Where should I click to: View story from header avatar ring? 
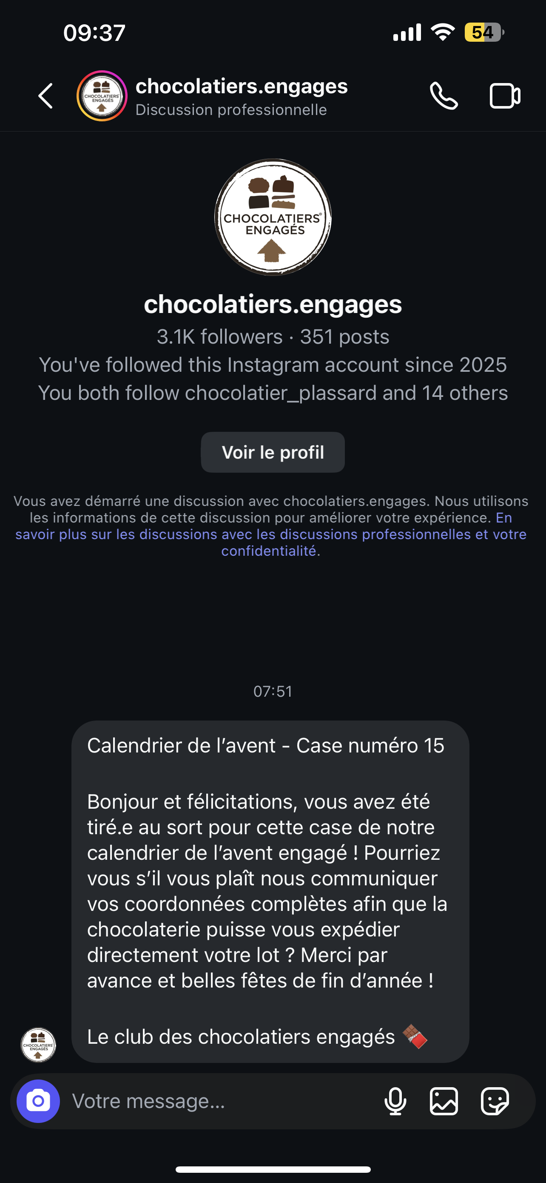(x=102, y=96)
